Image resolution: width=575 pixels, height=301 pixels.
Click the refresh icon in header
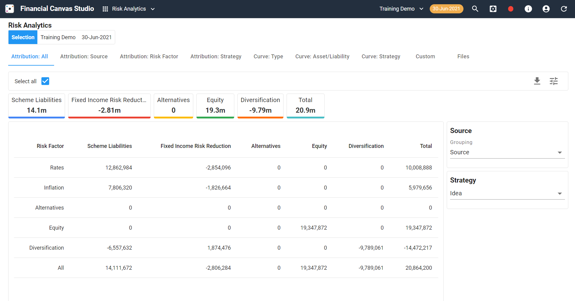coord(564,9)
